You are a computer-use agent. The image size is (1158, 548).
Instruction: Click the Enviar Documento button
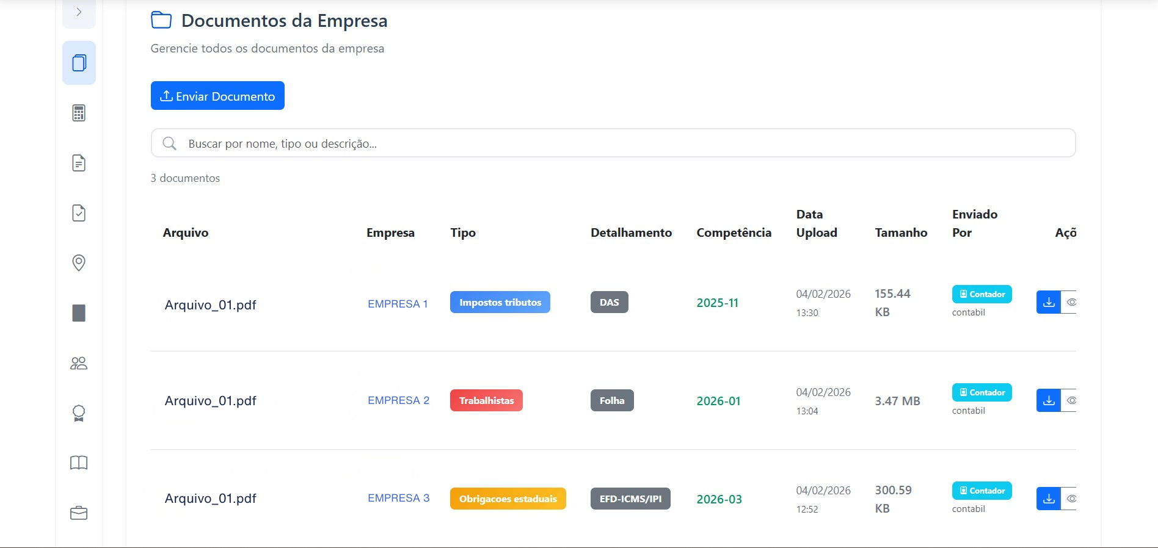[217, 96]
